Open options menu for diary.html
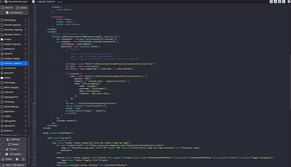The image size is (291, 167). tap(25, 73)
